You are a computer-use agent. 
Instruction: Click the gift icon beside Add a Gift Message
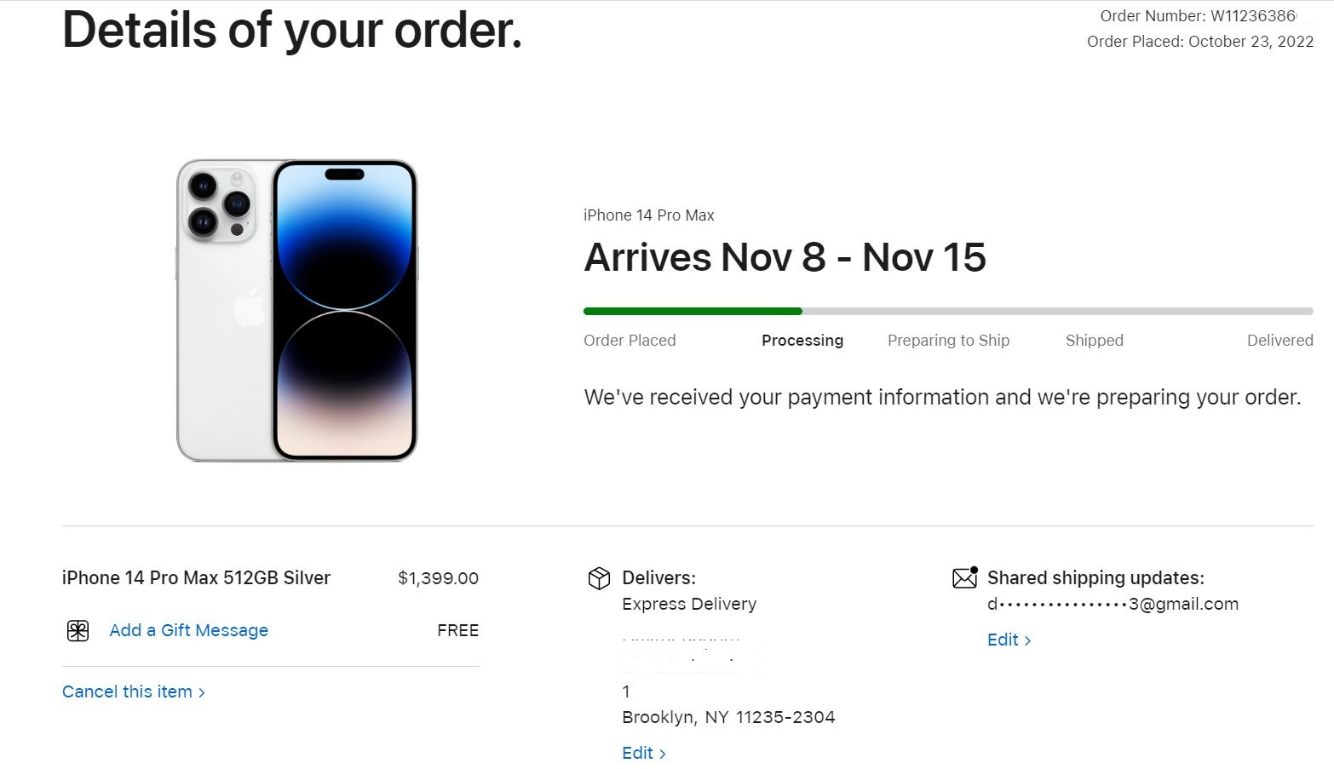click(78, 631)
